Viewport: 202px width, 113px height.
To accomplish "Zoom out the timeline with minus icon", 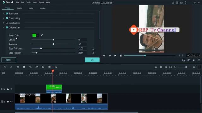I will 175,67.
